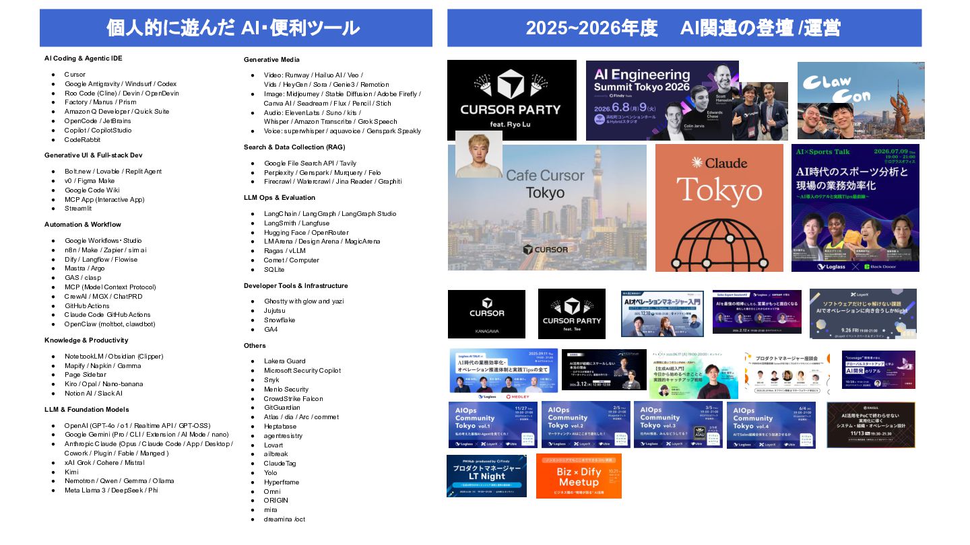Click the 'Snowflake' list item

pyautogui.click(x=280, y=320)
